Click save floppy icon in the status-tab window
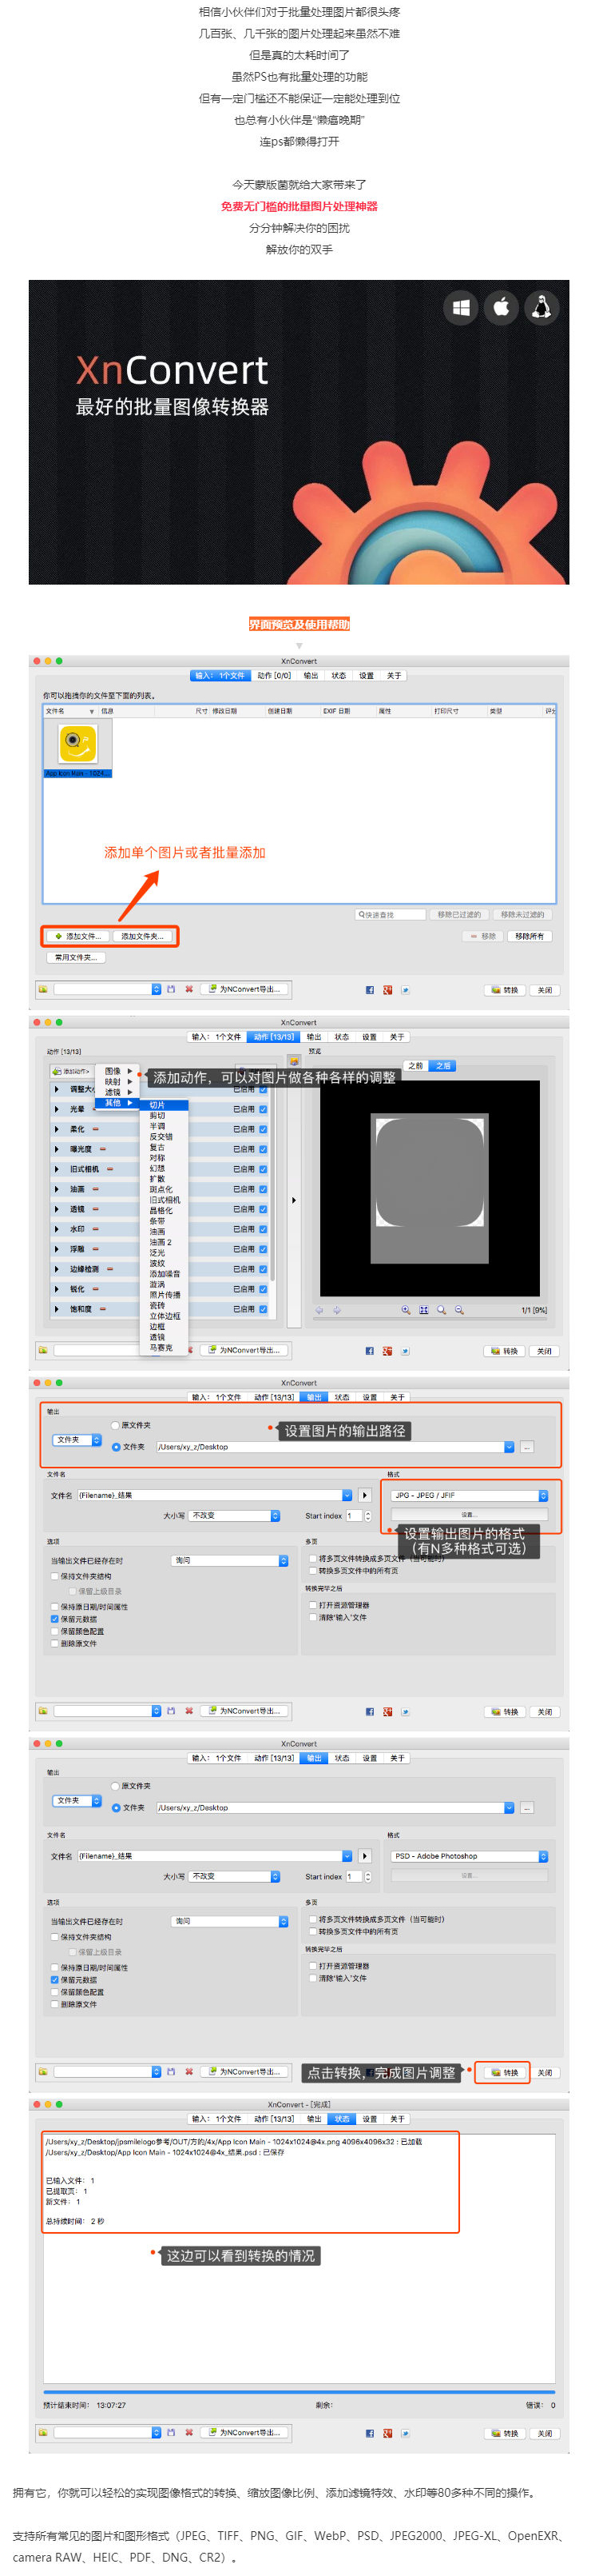 click(x=171, y=2432)
